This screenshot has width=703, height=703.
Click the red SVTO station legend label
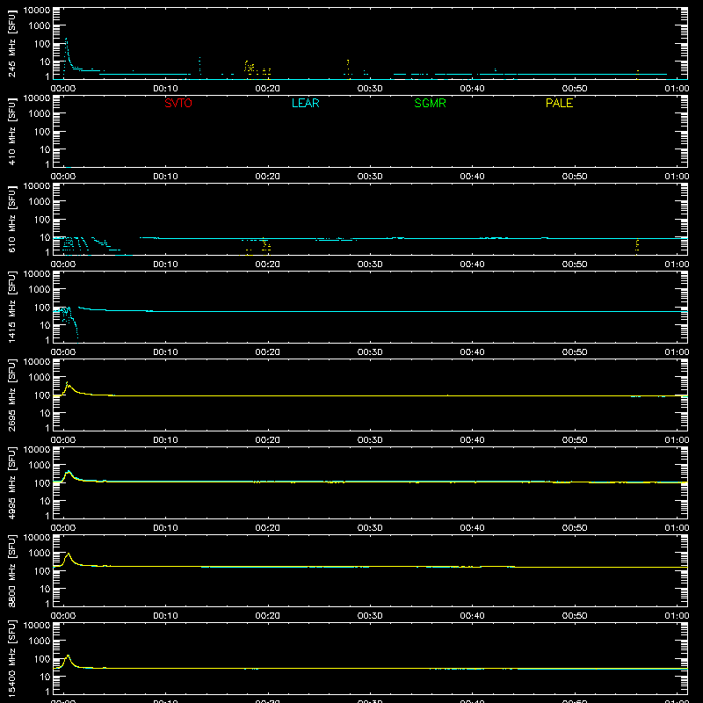click(178, 103)
